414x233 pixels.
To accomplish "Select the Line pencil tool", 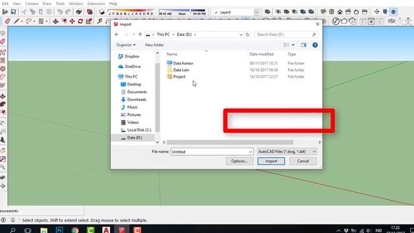I will (16, 21).
